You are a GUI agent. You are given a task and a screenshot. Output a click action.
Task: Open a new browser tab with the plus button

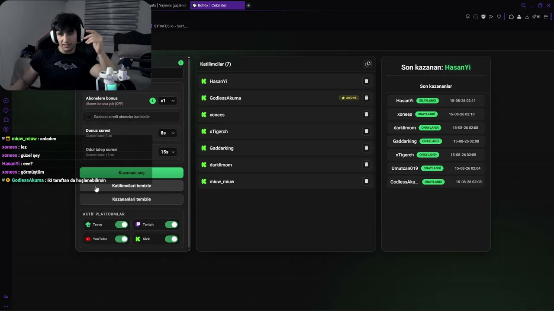[248, 5]
